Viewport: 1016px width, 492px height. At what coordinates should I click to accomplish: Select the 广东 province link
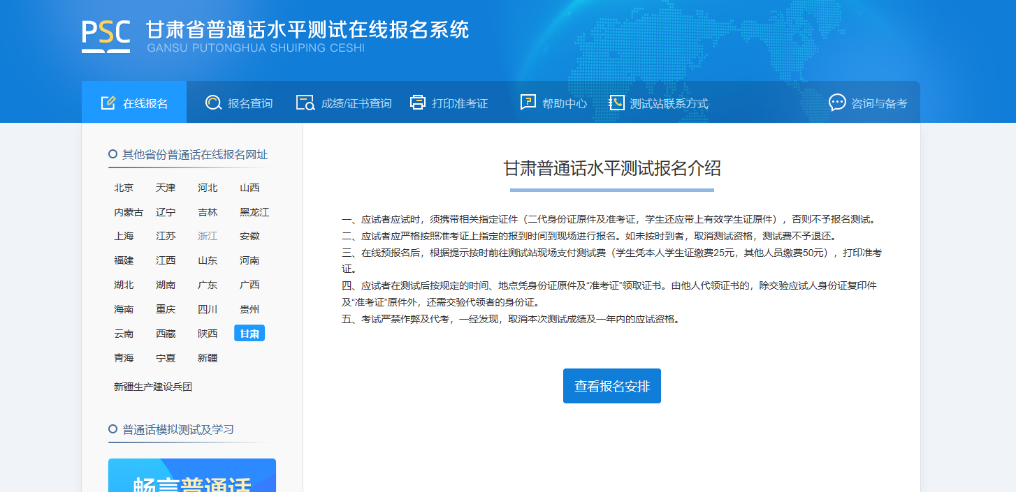[x=208, y=285]
